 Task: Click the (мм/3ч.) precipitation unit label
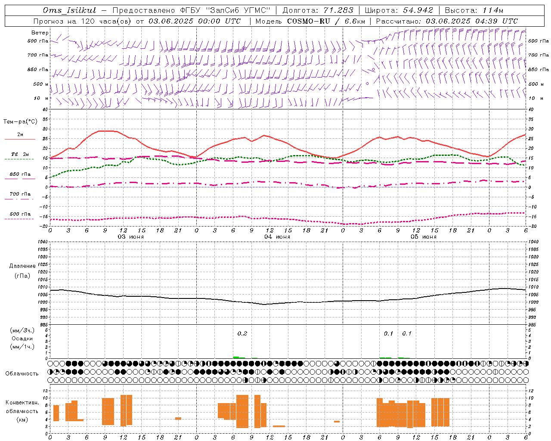tap(22, 331)
